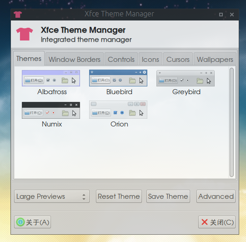Switch to the Themes tab
Viewport: 246px width, 242px height.
(x=29, y=59)
